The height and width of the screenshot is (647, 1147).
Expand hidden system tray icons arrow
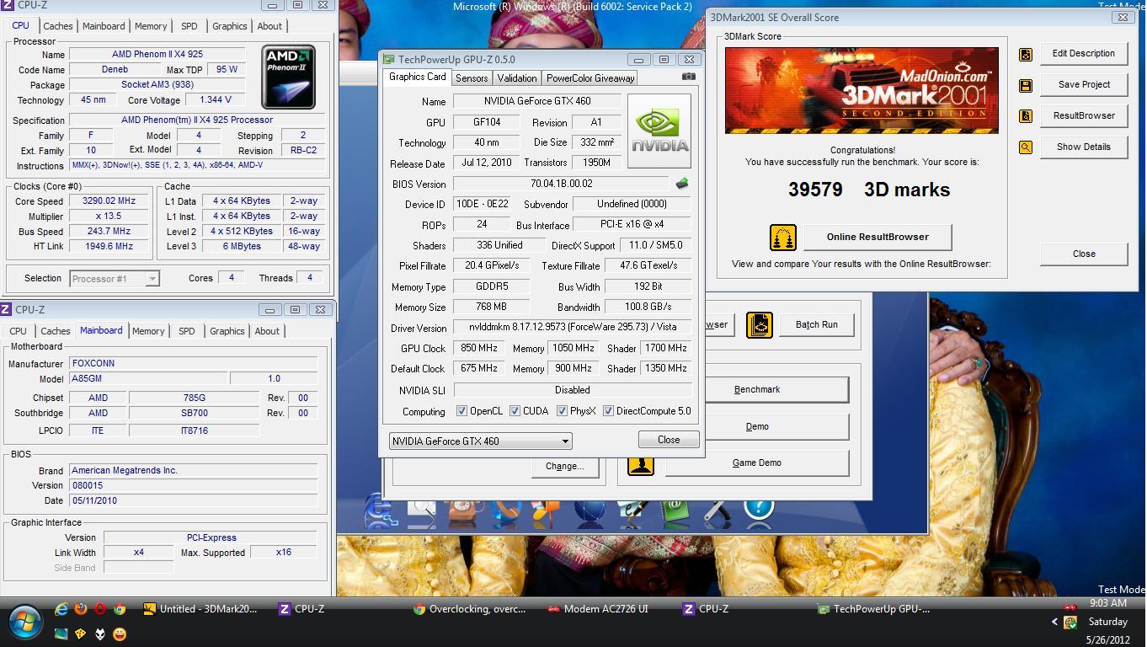click(1054, 622)
